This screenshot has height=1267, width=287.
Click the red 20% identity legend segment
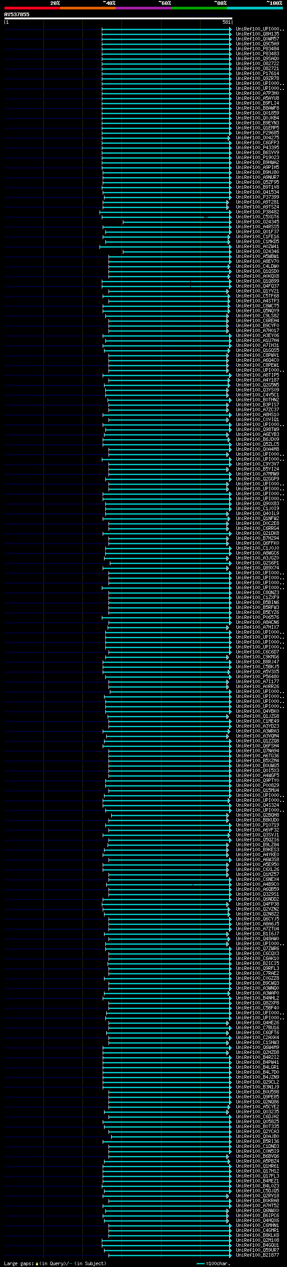32,8
